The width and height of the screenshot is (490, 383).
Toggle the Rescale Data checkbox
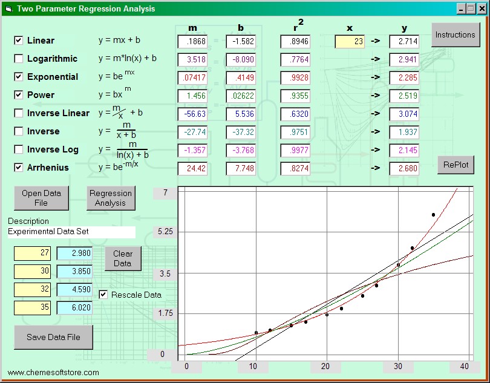(x=103, y=295)
